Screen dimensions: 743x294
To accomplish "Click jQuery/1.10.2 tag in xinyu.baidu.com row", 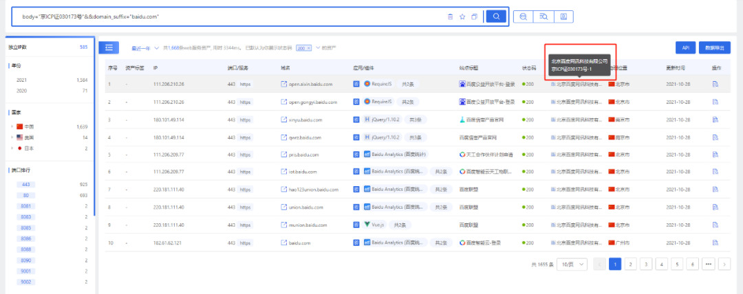I will (x=382, y=120).
